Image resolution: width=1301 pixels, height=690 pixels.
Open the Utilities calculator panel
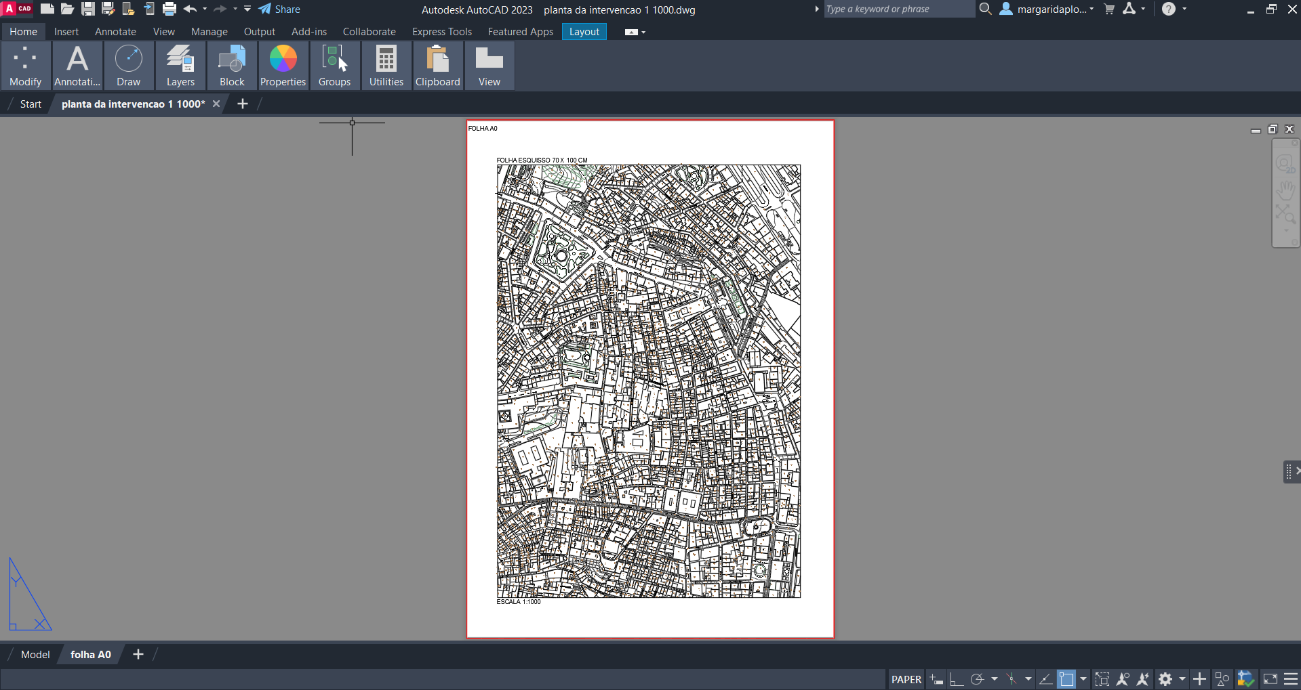[386, 66]
